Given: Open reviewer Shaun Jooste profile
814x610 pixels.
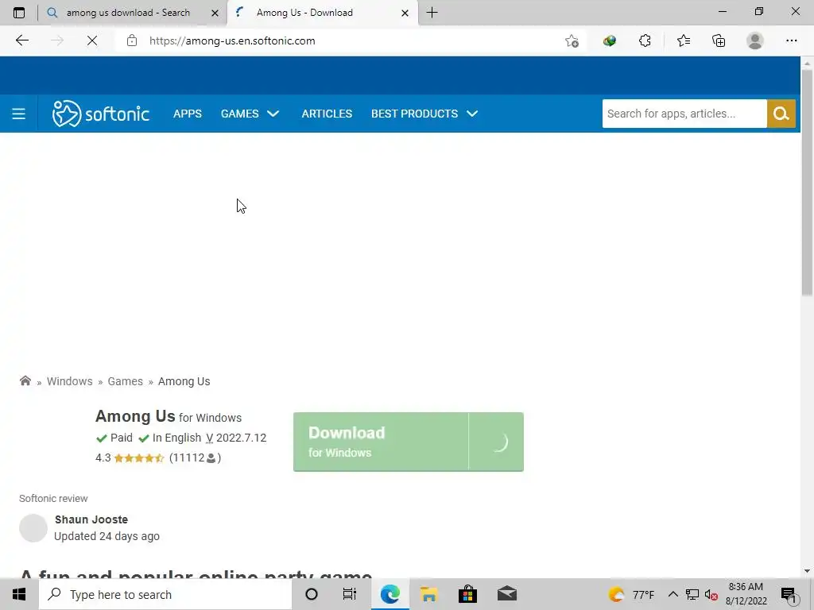Looking at the screenshot, I should [91, 519].
